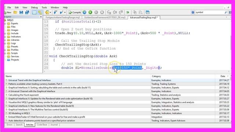Open the Tools menu

(x=44, y=7)
